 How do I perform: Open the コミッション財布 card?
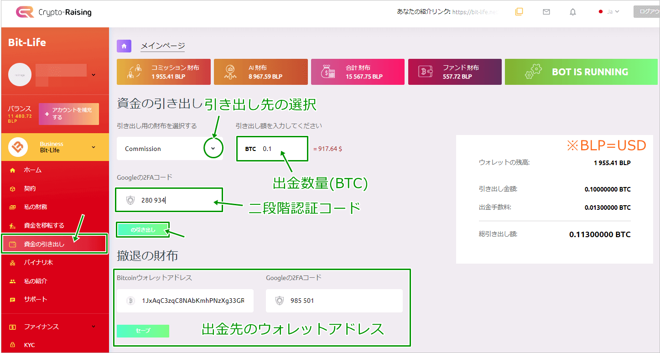pos(164,72)
